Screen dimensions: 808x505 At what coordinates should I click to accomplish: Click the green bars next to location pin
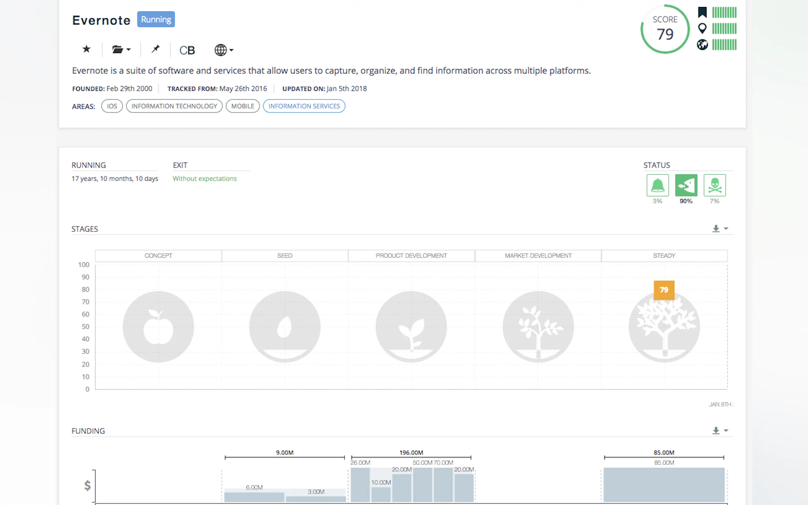[x=724, y=28]
